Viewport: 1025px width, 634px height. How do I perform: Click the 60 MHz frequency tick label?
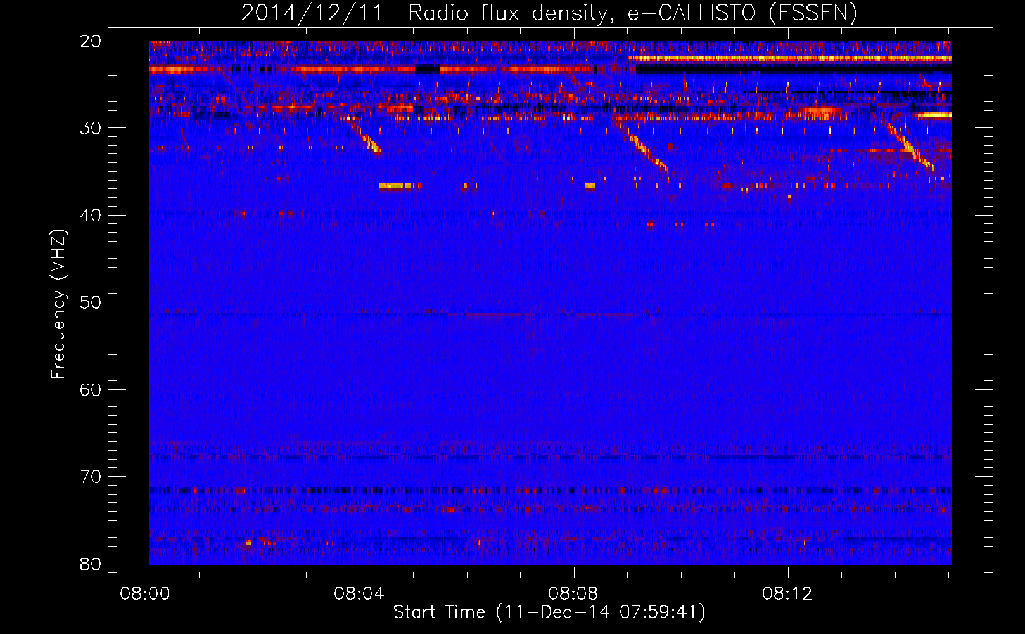(91, 389)
